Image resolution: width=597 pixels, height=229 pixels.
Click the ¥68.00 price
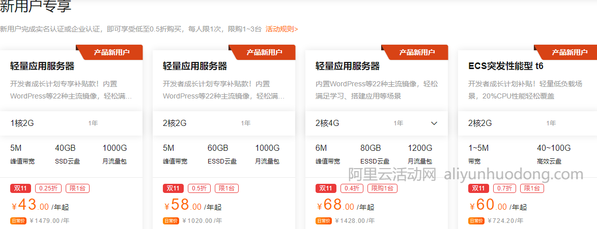click(x=336, y=206)
